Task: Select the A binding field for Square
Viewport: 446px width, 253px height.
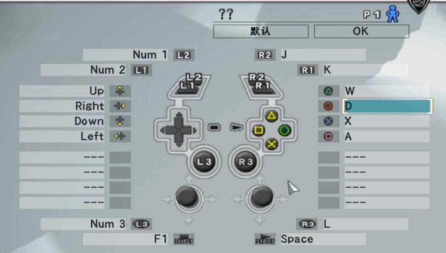Action: point(387,137)
